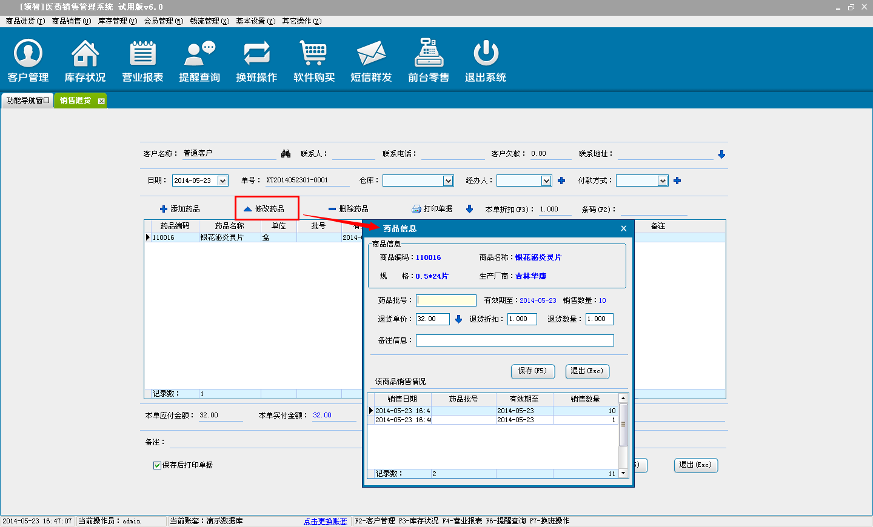Viewport: 873px width, 527px height.
Task: Open the 库存管理 menu
Action: [x=117, y=21]
